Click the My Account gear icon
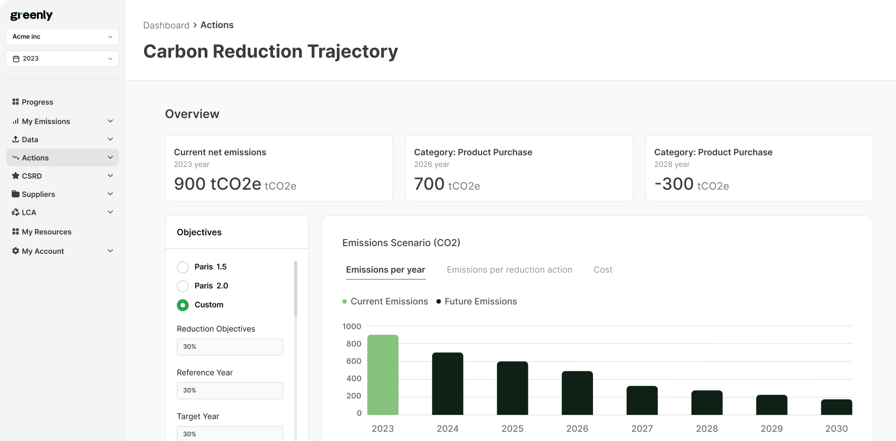This screenshot has width=896, height=441. pyautogui.click(x=15, y=251)
